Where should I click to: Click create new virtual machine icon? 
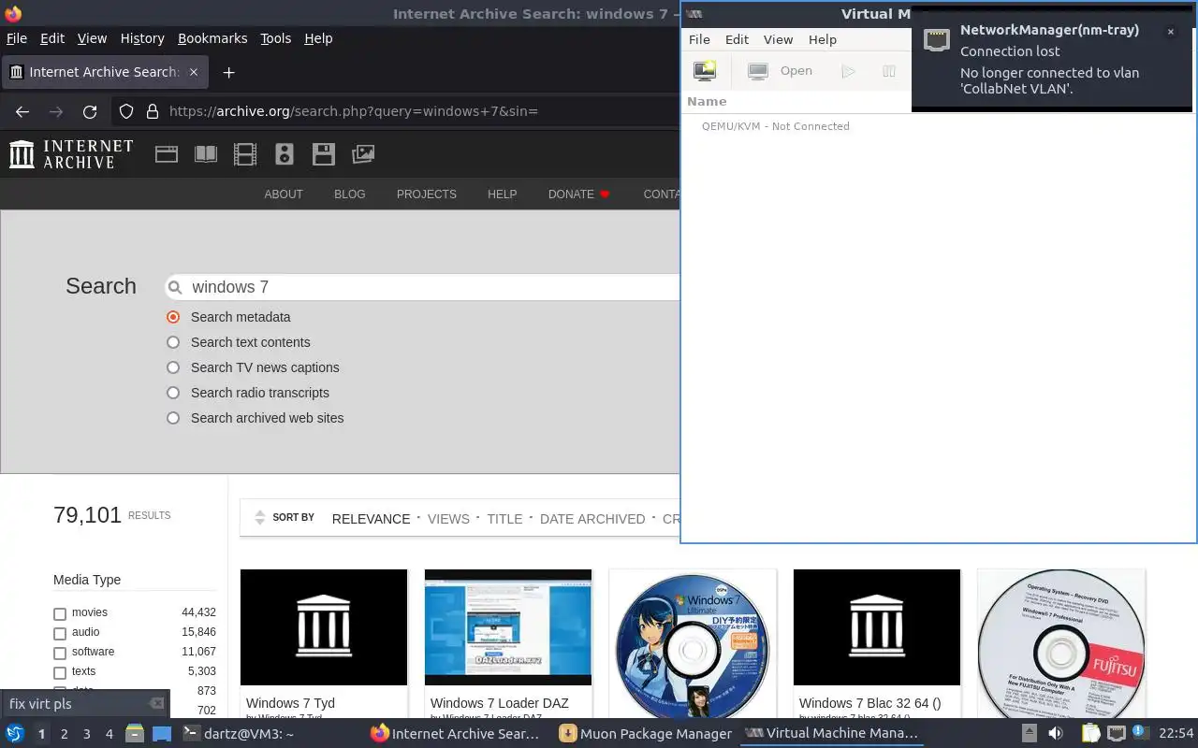[705, 70]
